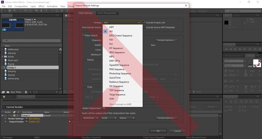This screenshot has width=262, height=139.
Task: Open 48,000 kHz sample rate dropdown
Action: point(90,118)
